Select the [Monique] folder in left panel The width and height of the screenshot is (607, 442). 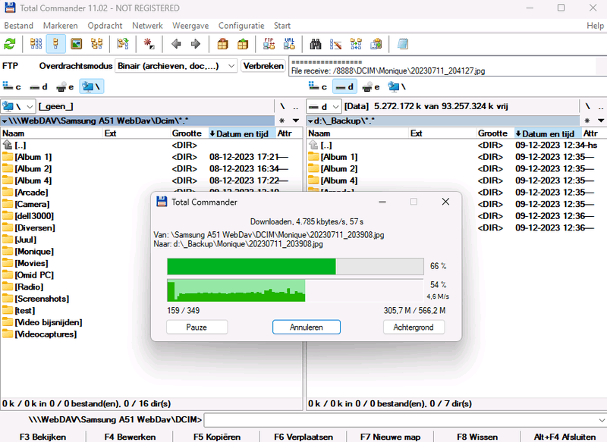34,252
